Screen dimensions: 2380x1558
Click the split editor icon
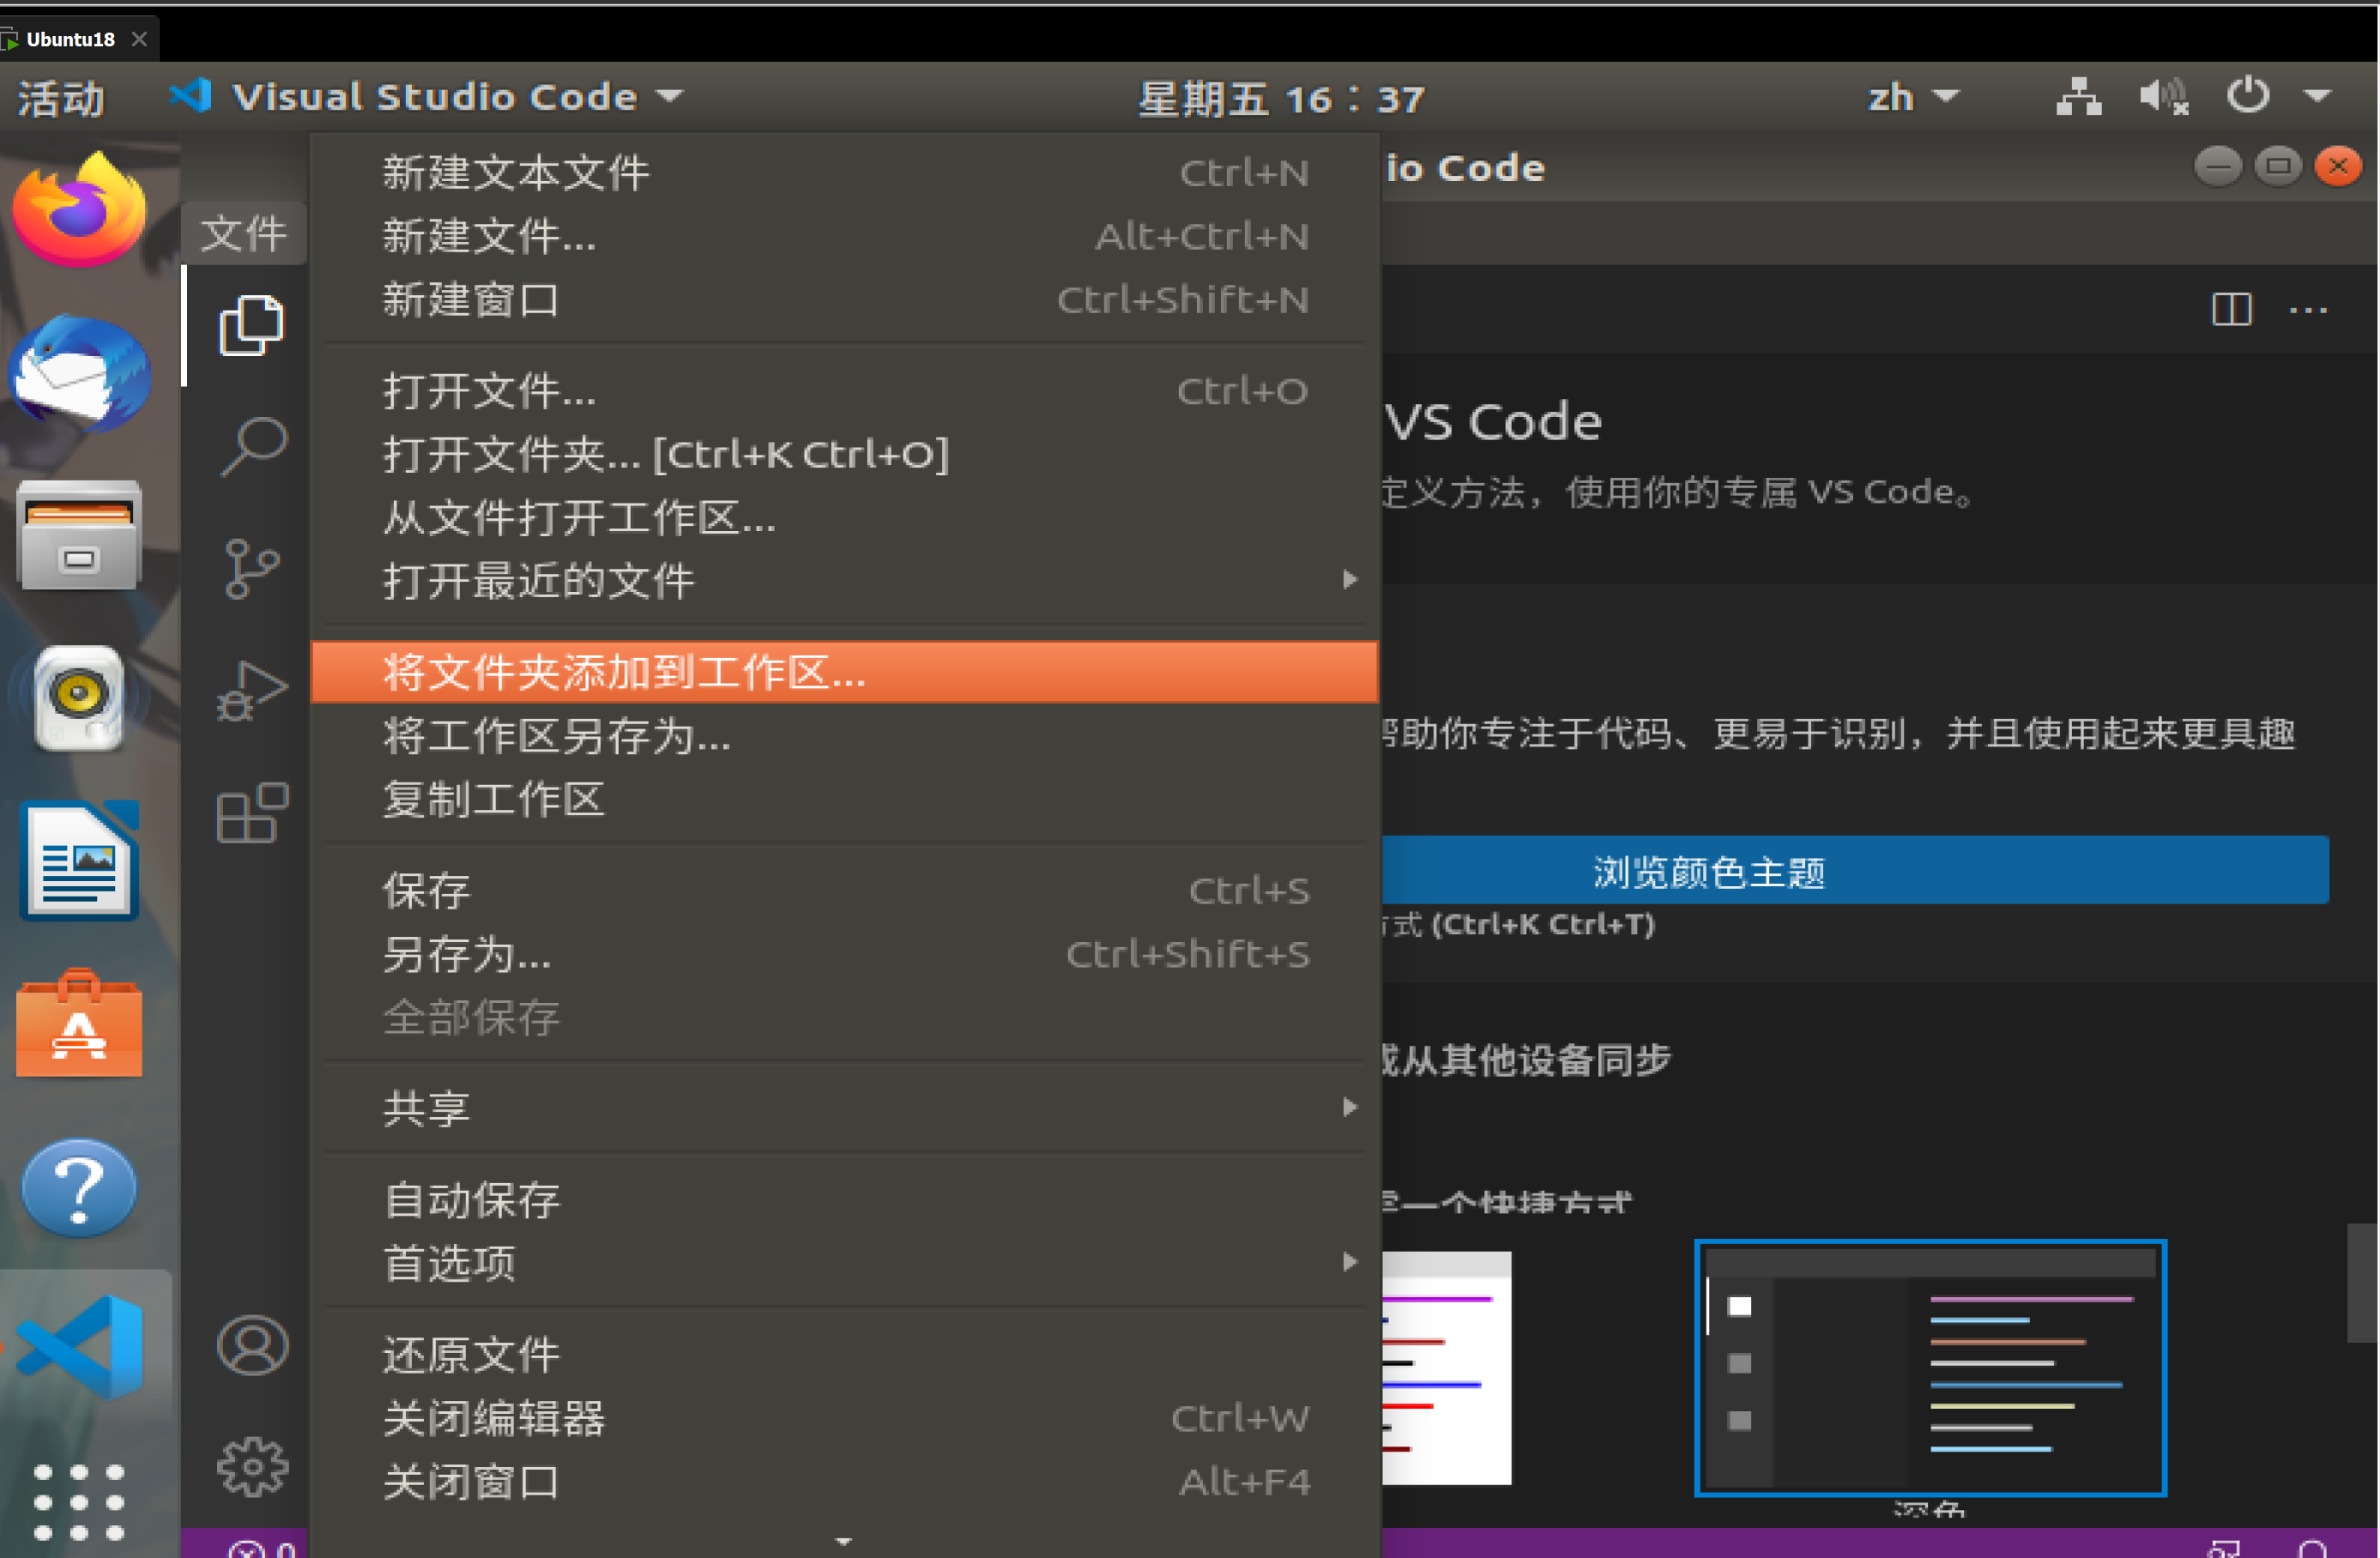tap(2231, 309)
